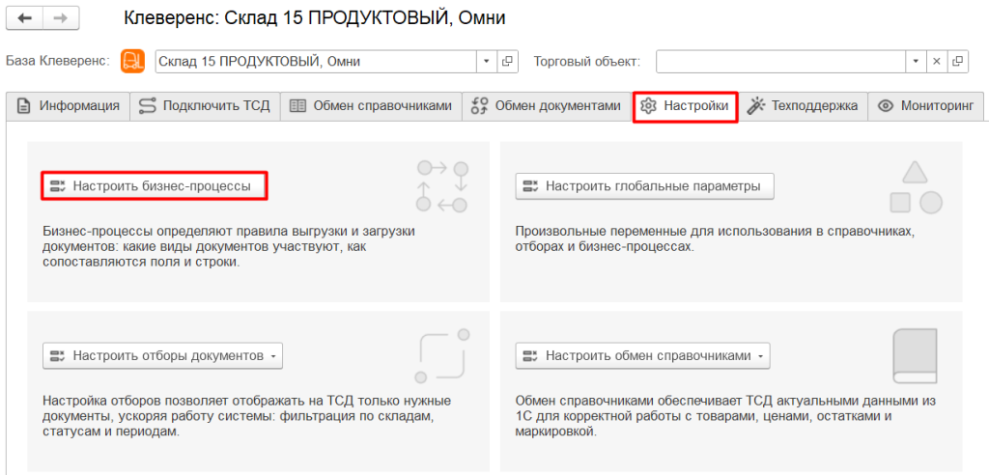Image resolution: width=989 pixels, height=475 pixels.
Task: Click the filter path icon in отборы panel
Action: [x=441, y=356]
